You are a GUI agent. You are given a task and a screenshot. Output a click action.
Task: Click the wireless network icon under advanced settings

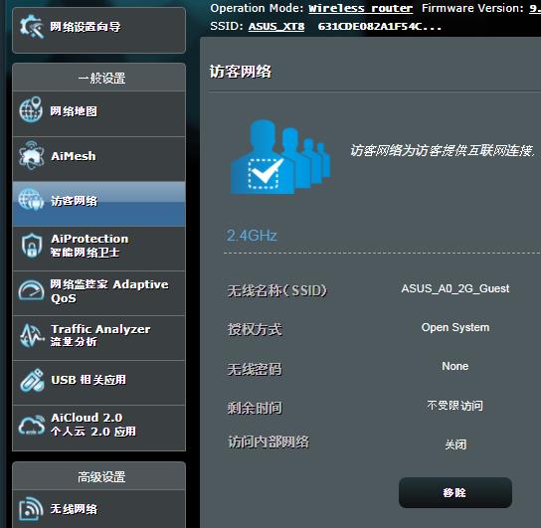coord(31,509)
